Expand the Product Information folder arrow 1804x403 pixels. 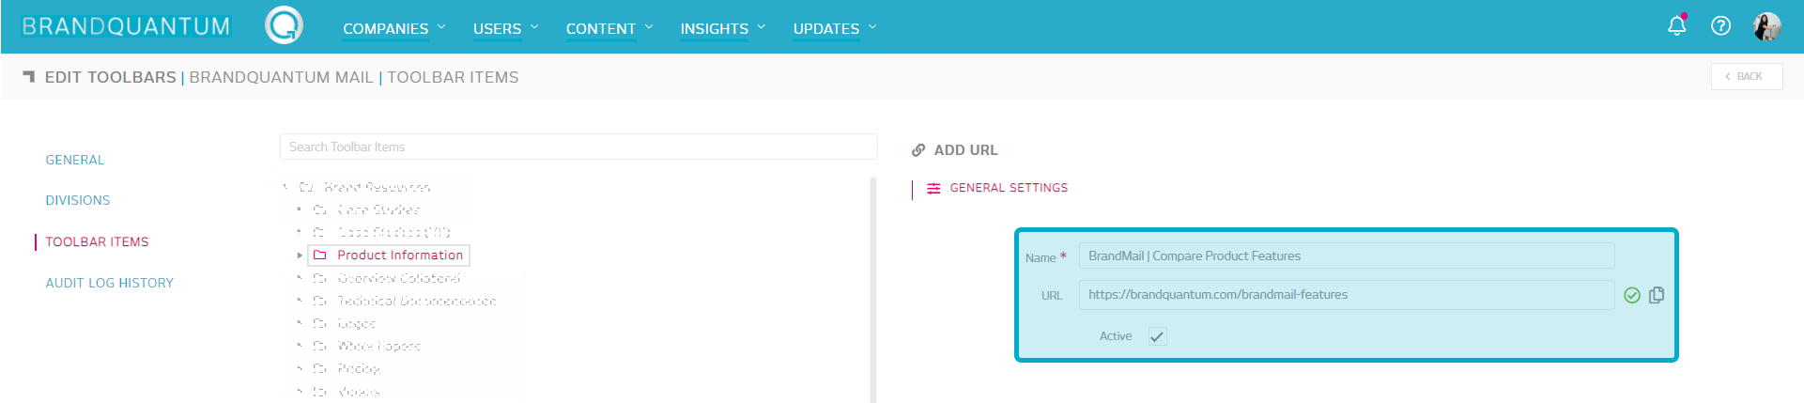click(300, 256)
